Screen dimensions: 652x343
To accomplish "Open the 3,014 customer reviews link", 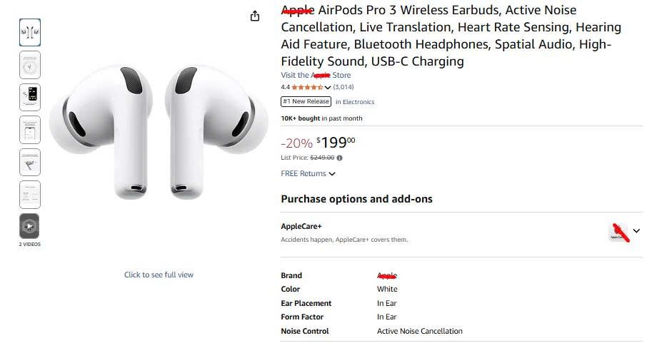I will tap(343, 87).
